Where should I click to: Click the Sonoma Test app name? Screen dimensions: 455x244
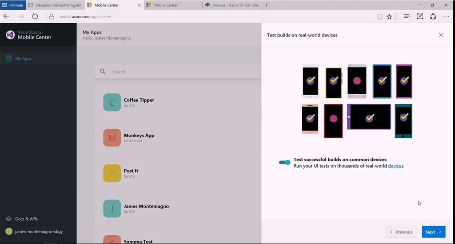pos(138,241)
